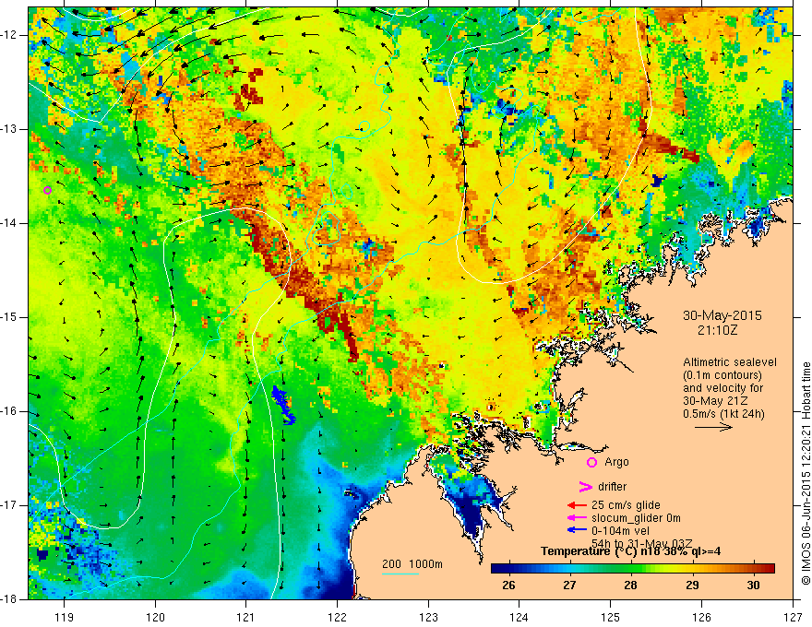The width and height of the screenshot is (812, 627).
Task: Click the latitude label '-17'
Action: (9, 505)
